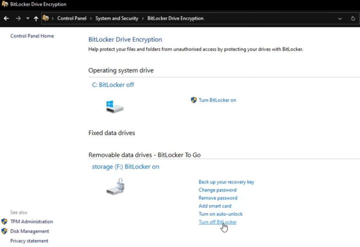This screenshot has height=247, width=360.
Task: Open Control Panel Home link
Action: (32, 36)
